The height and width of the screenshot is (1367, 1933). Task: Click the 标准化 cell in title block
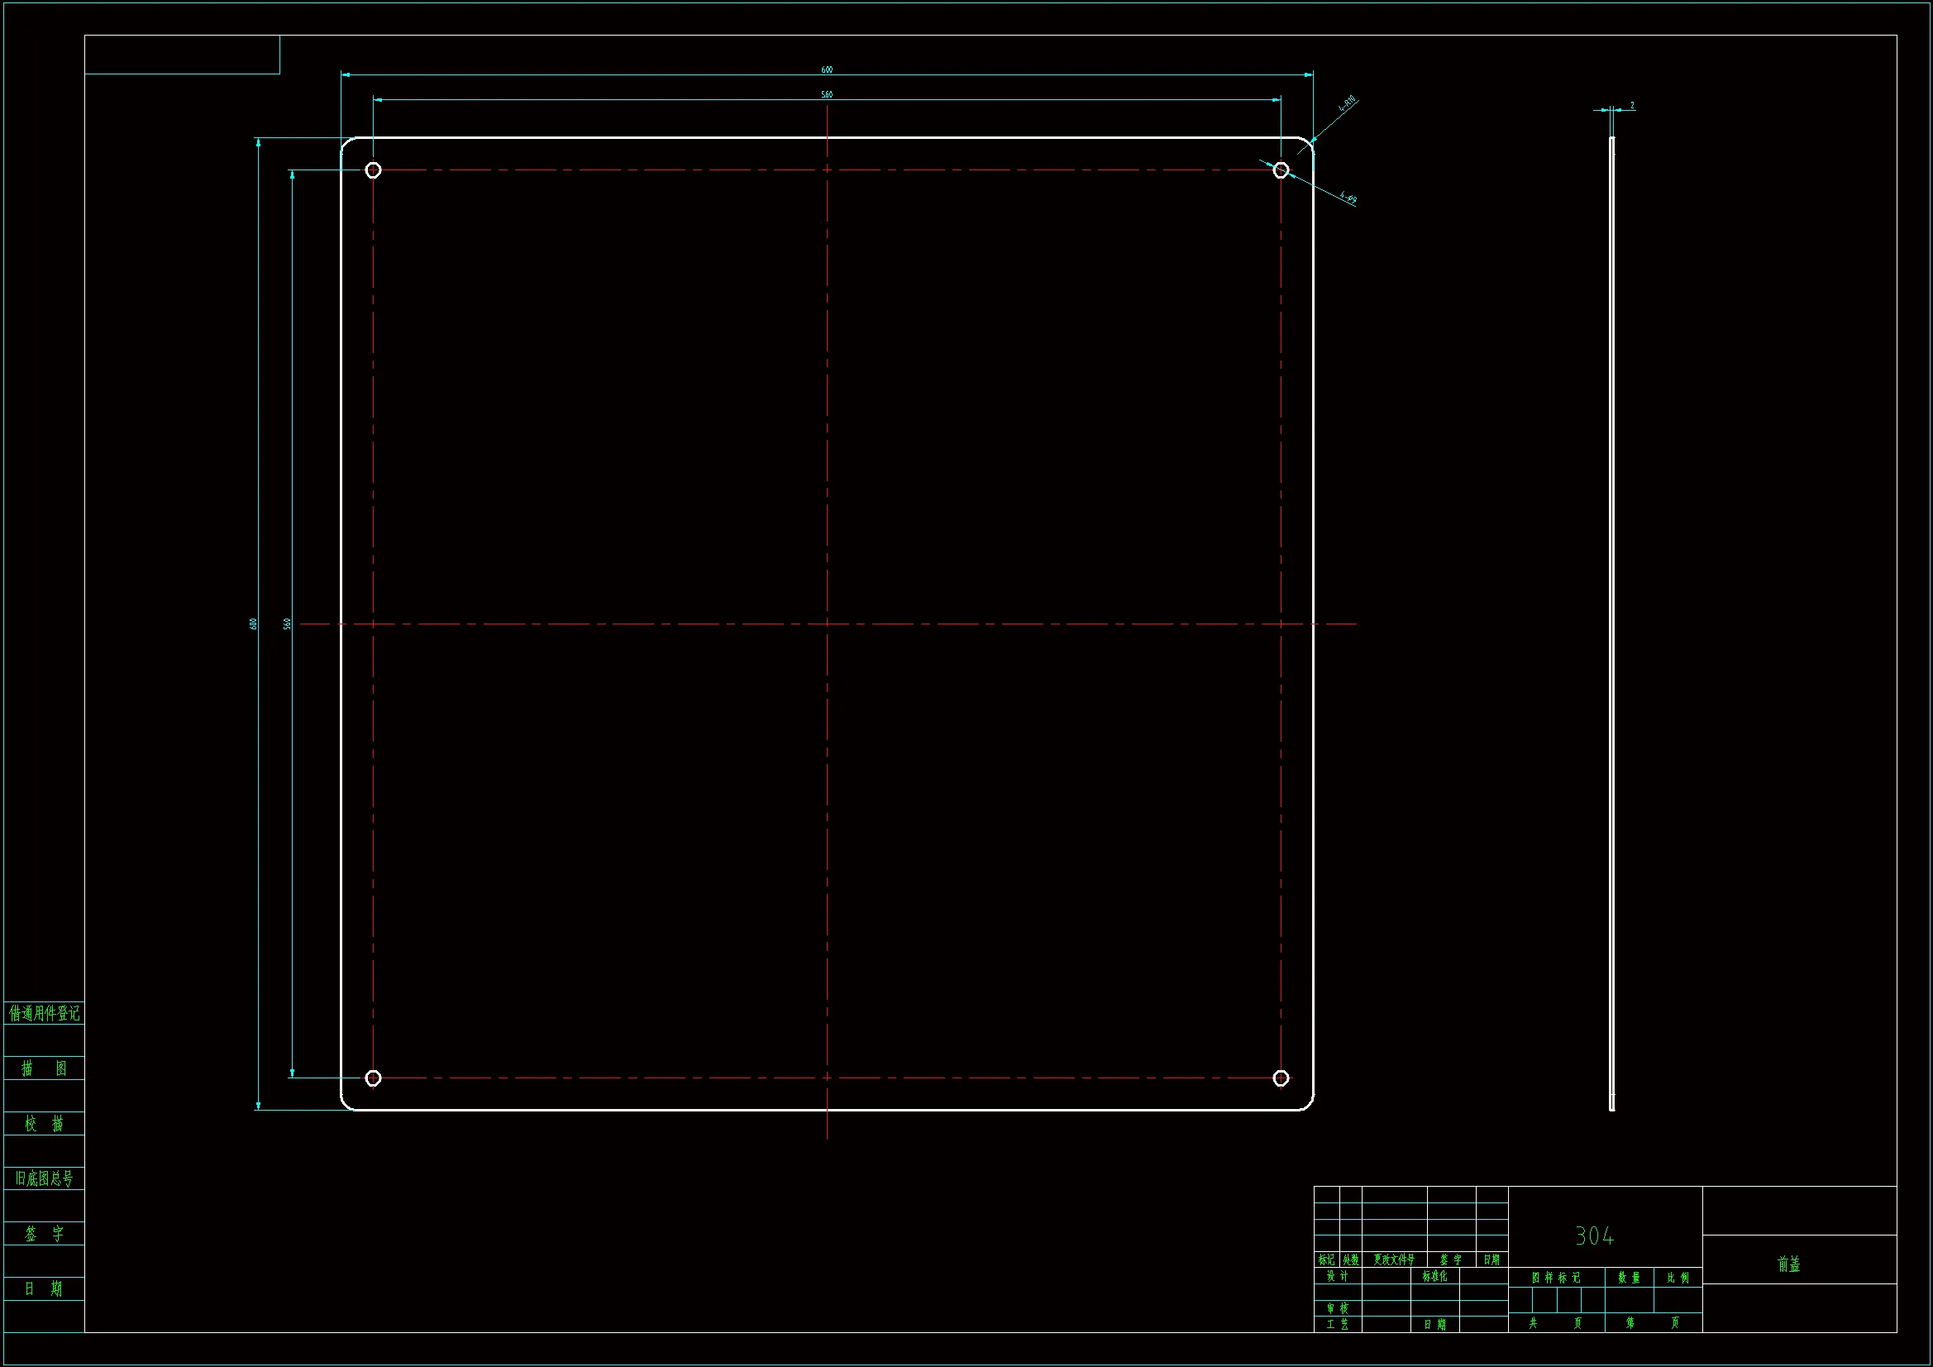1434,1276
